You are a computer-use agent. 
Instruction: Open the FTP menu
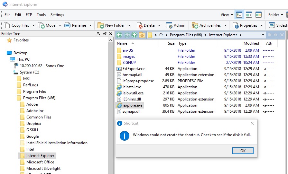pos(29,15)
